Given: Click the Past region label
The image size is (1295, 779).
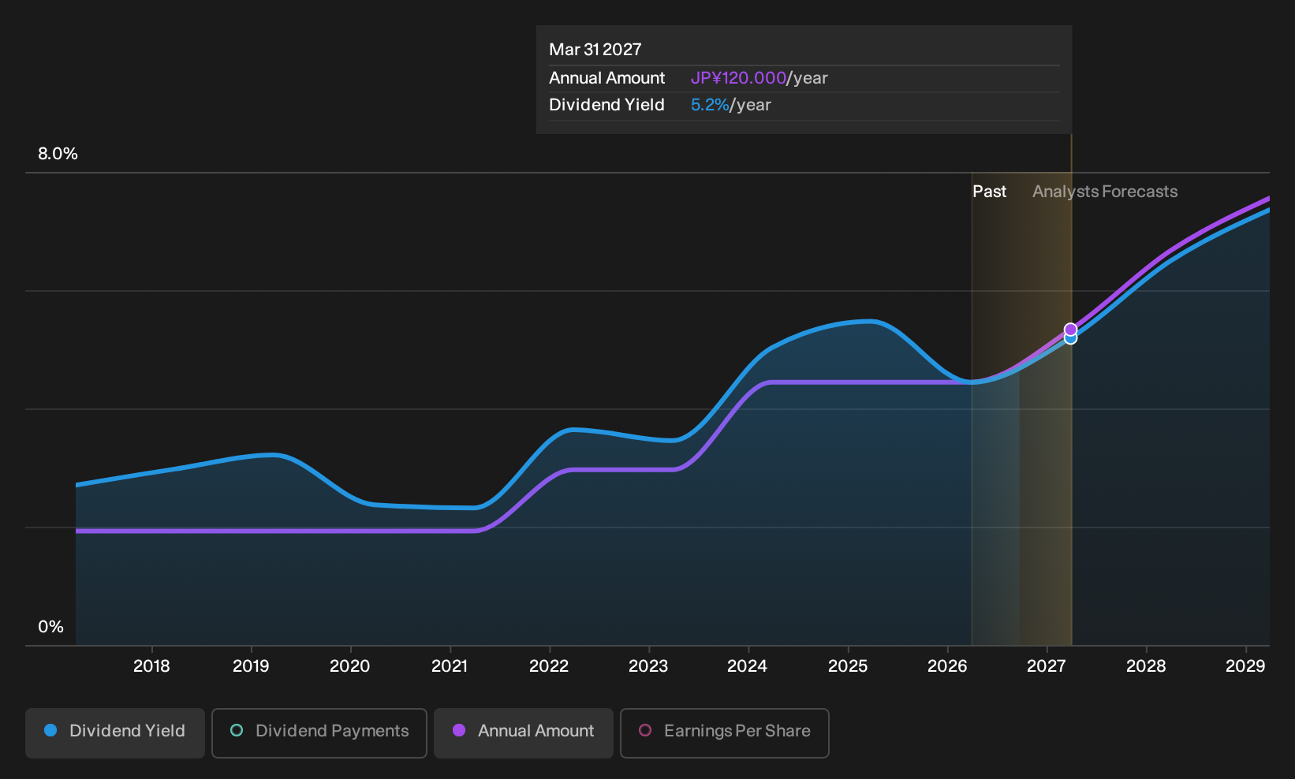Looking at the screenshot, I should [x=989, y=192].
